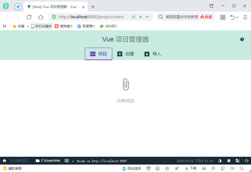Expand the 收藏 bookmarks dropdown arrow
The height and width of the screenshot is (172, 251).
(x=28, y=26)
